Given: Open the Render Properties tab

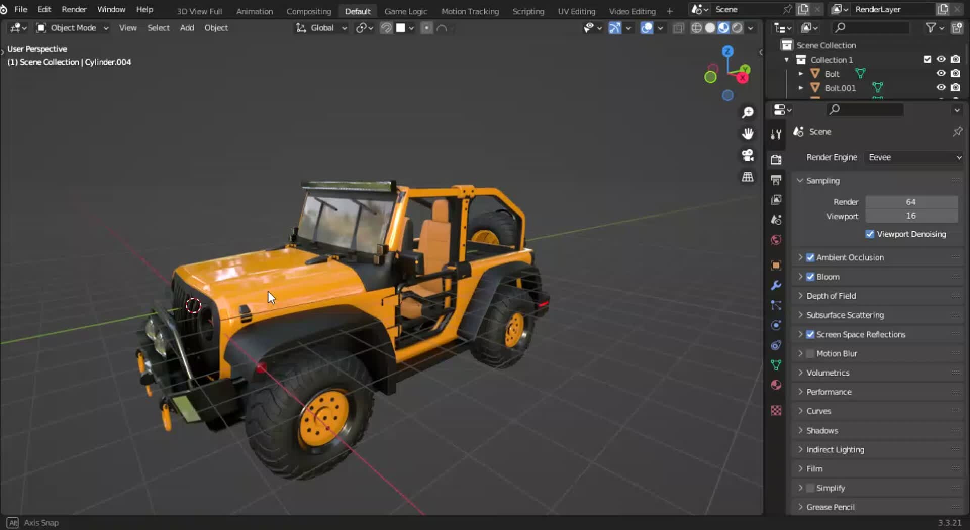Looking at the screenshot, I should 776,159.
